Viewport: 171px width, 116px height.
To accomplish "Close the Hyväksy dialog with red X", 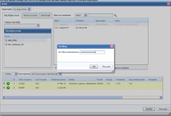I will [x=112, y=46].
